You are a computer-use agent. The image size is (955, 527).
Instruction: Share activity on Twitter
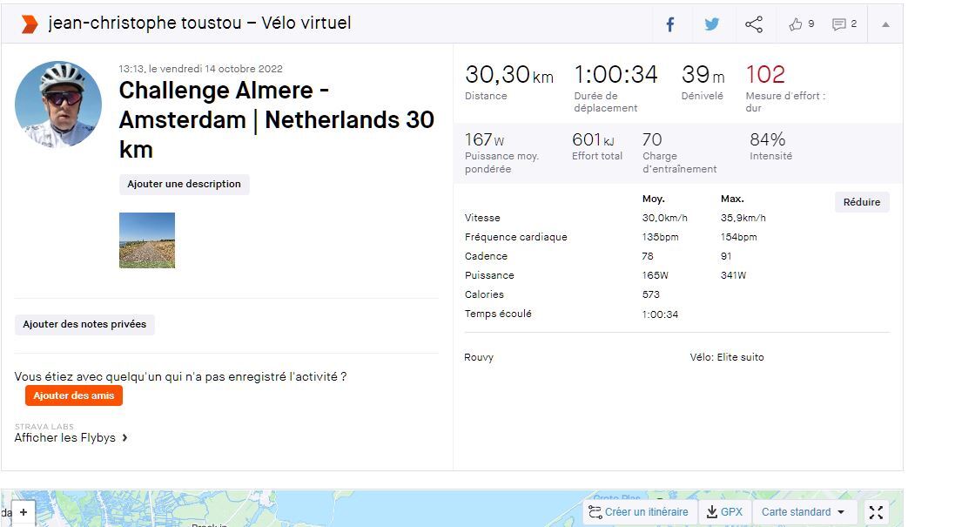tap(712, 24)
